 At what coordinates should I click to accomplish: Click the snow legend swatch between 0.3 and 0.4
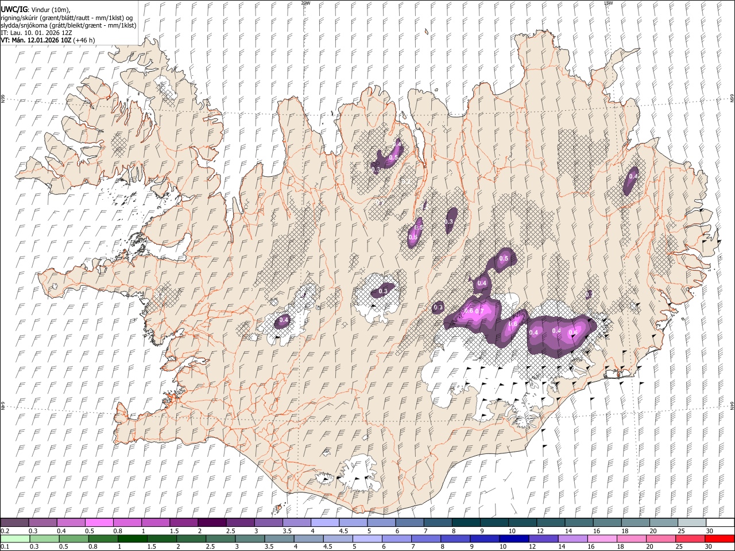tap(43, 523)
